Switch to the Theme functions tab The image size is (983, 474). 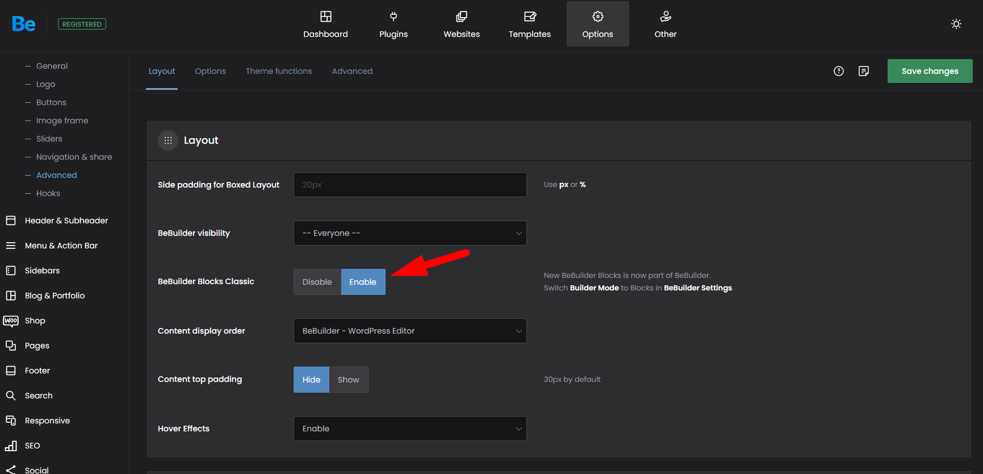pos(279,71)
